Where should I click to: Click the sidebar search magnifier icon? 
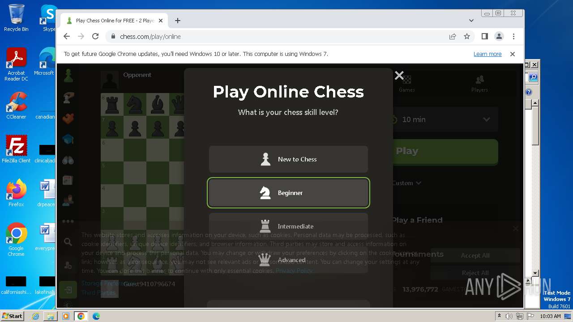coord(68,242)
